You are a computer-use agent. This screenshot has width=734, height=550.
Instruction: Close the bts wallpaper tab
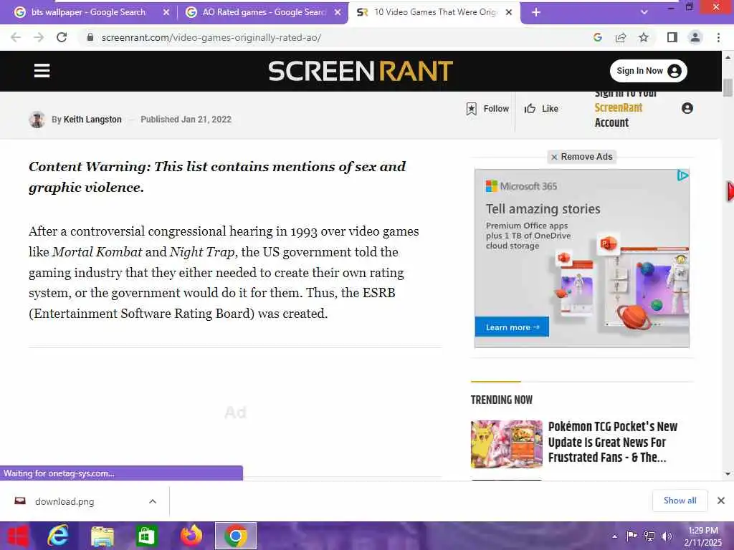pos(166,12)
